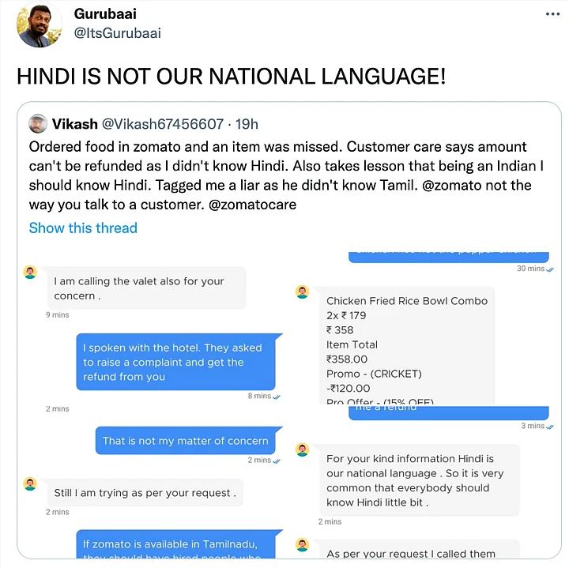
Task: Click agent avatar beside 'Hindi is our national language'
Action: click(302, 450)
